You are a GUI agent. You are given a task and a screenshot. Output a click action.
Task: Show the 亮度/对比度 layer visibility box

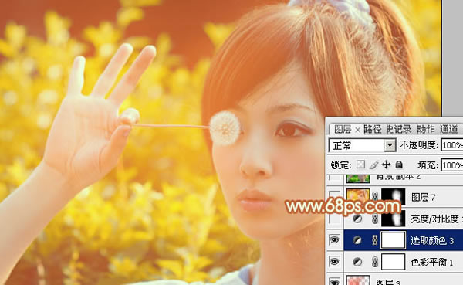pyautogui.click(x=335, y=219)
